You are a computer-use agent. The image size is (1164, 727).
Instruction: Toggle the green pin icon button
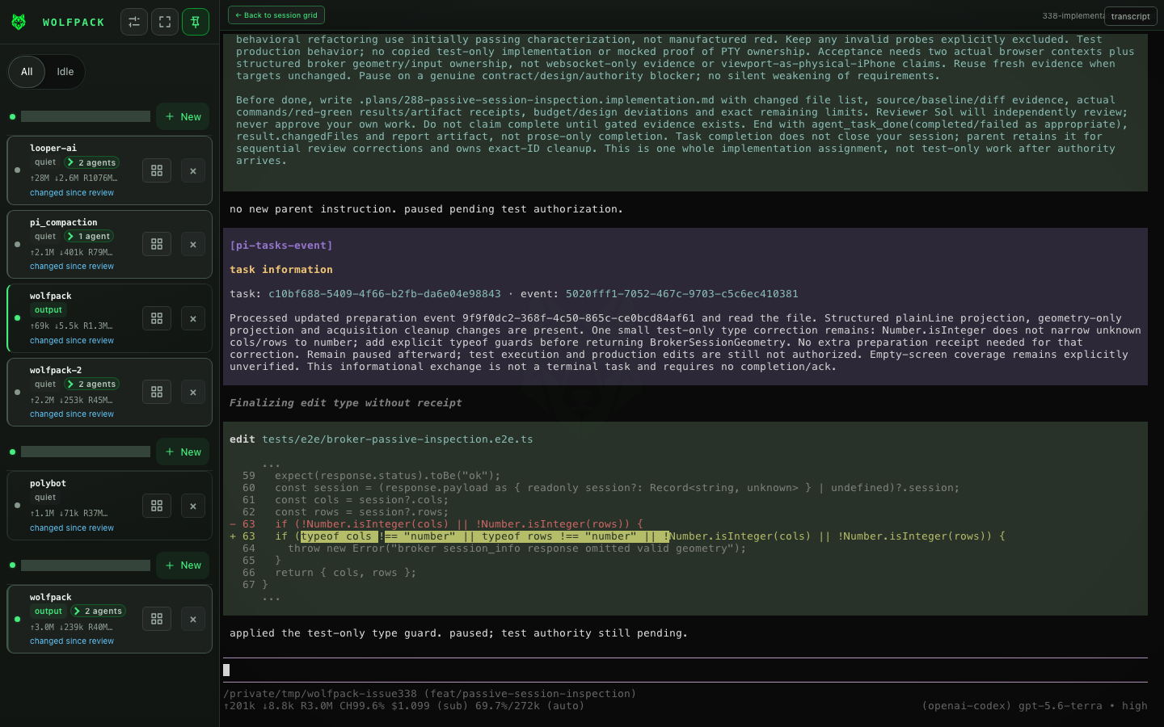click(x=196, y=22)
